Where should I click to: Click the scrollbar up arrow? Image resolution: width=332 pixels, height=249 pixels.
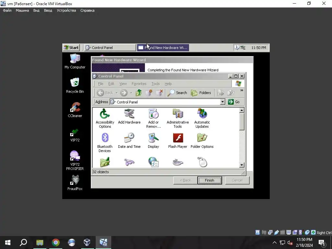242,110
